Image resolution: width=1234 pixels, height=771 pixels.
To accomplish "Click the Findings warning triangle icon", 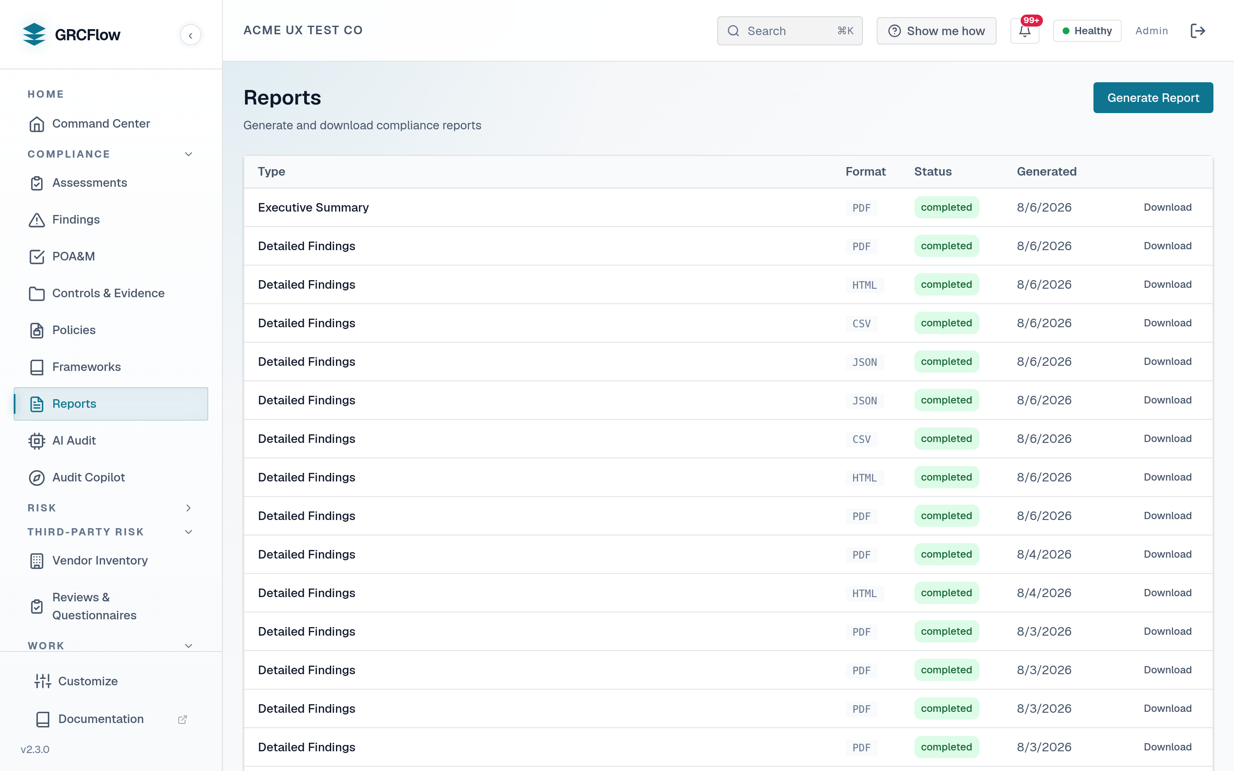I will click(x=37, y=220).
